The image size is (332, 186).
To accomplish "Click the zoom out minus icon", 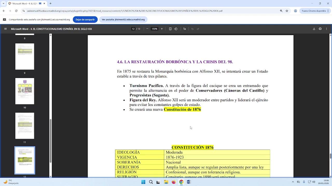I will pyautogui.click(x=147, y=29).
